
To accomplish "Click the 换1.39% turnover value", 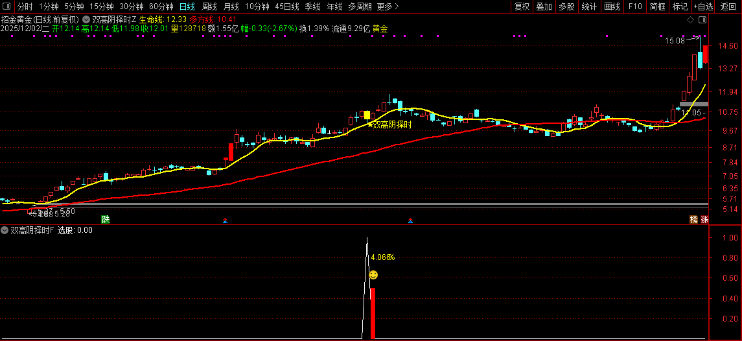I will (x=314, y=29).
